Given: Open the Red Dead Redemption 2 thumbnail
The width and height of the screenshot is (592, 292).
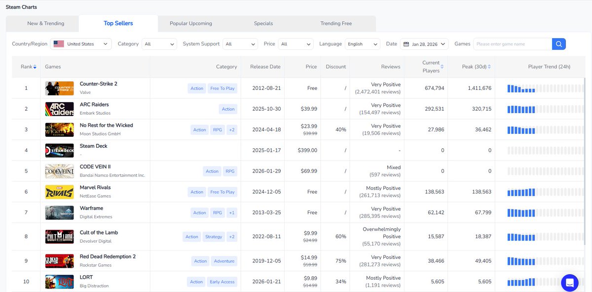Looking at the screenshot, I should point(60,261).
